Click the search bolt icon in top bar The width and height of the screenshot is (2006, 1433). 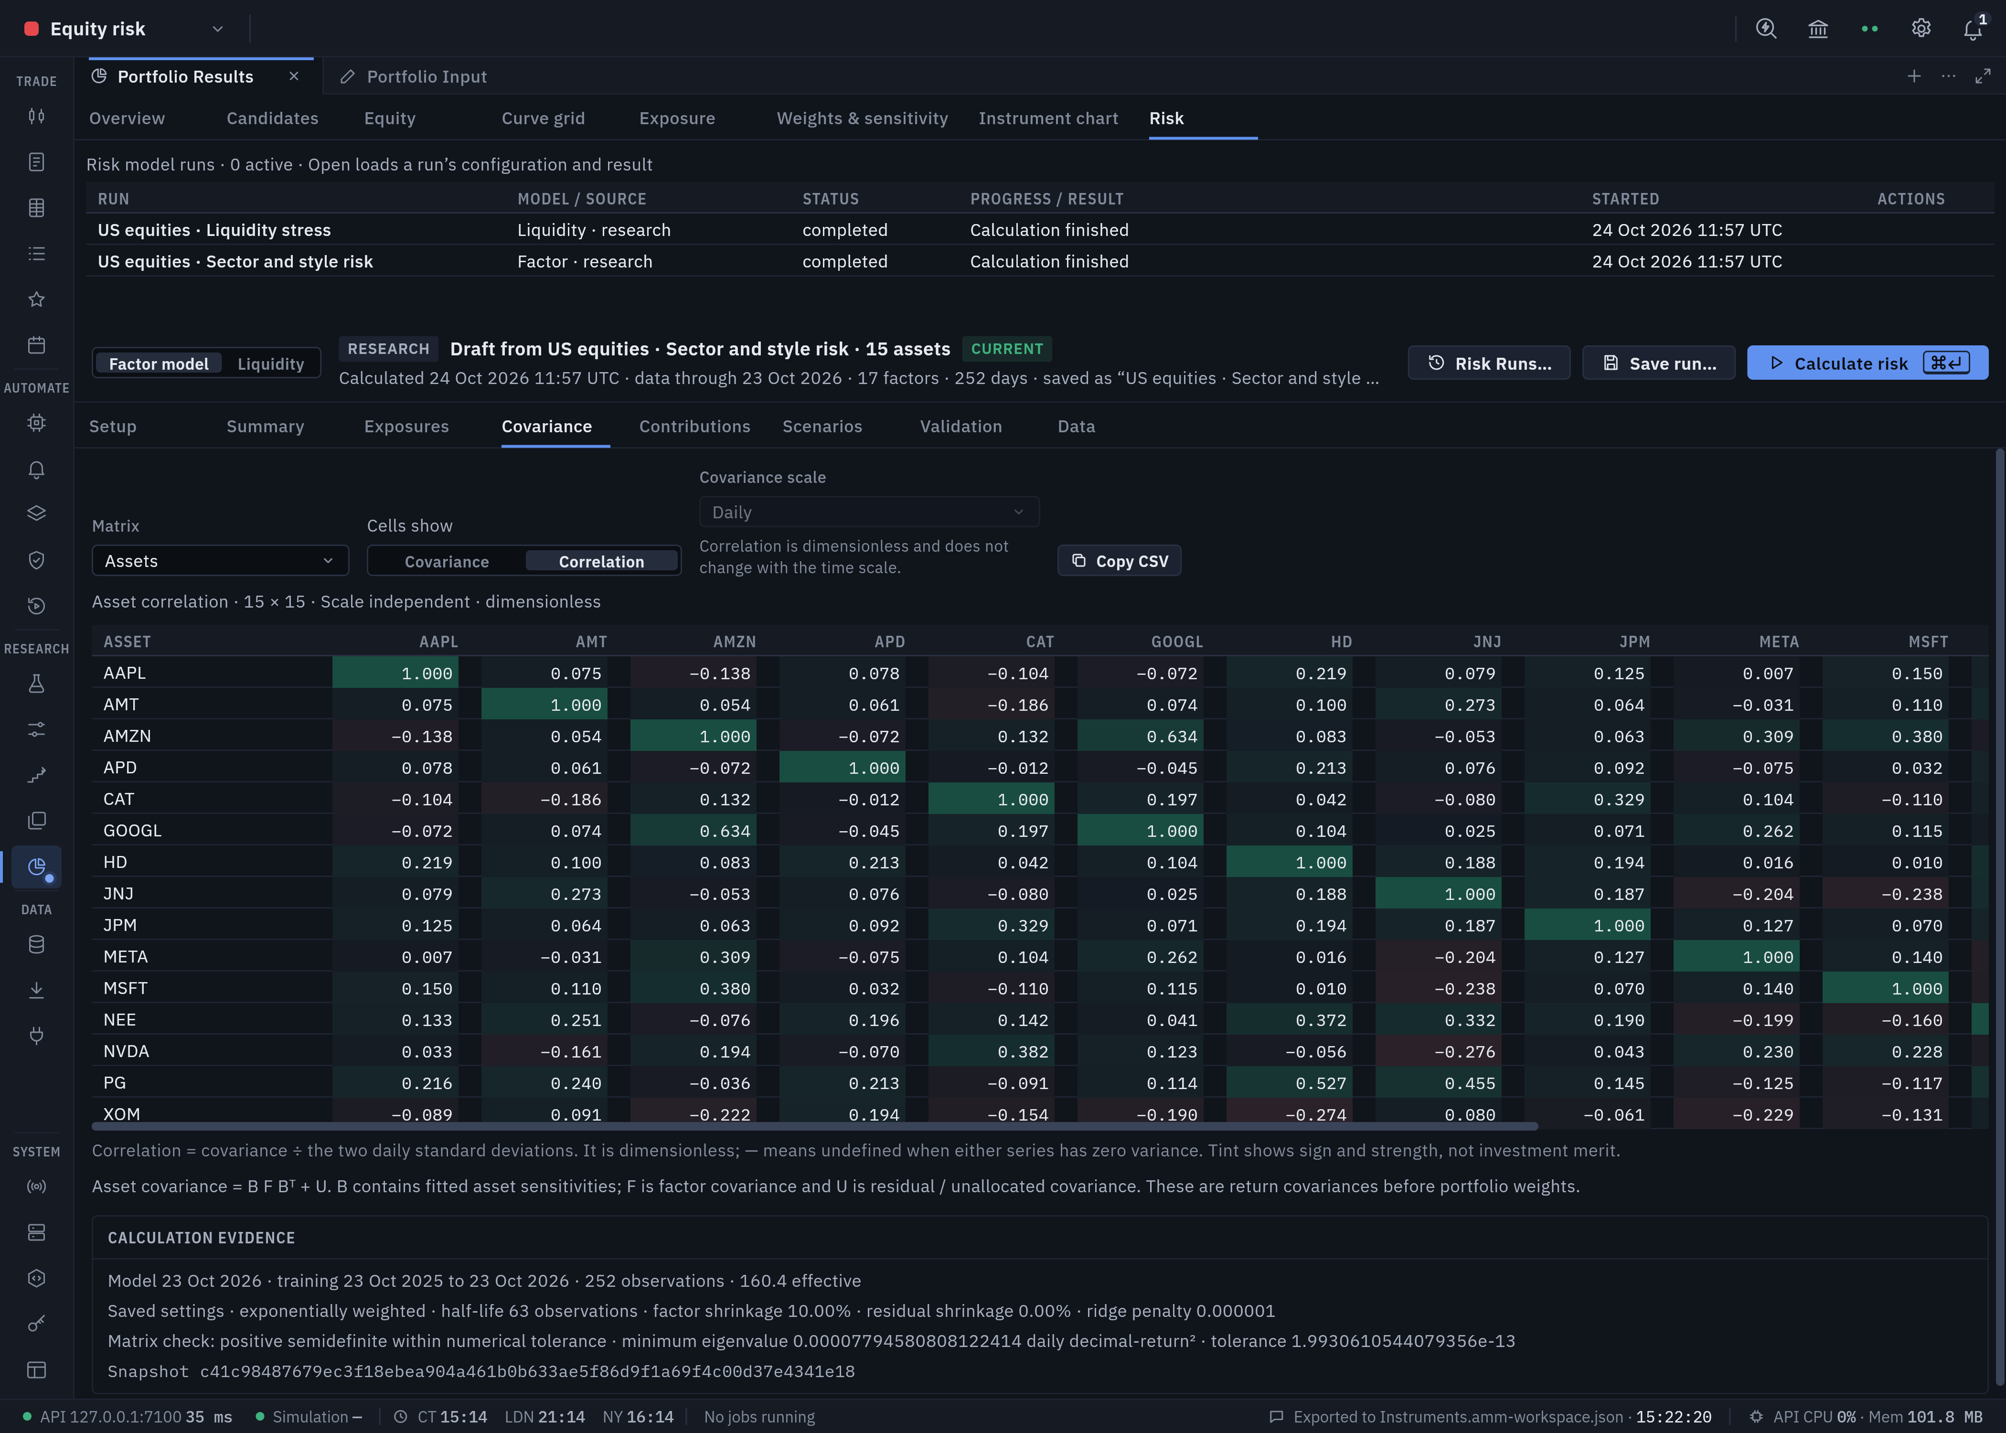coord(1766,28)
